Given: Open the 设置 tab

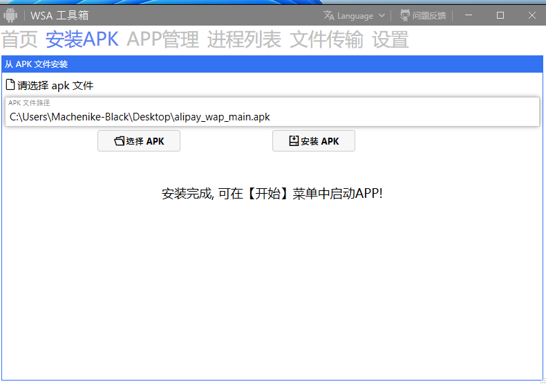Looking at the screenshot, I should [390, 39].
